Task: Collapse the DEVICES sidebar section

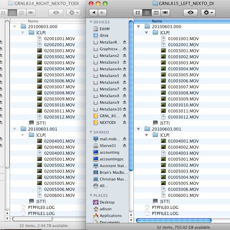Action: (x=91, y=22)
